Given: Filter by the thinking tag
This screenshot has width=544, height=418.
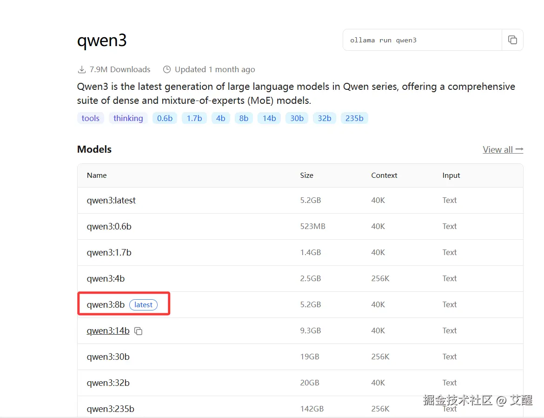Looking at the screenshot, I should click(128, 118).
